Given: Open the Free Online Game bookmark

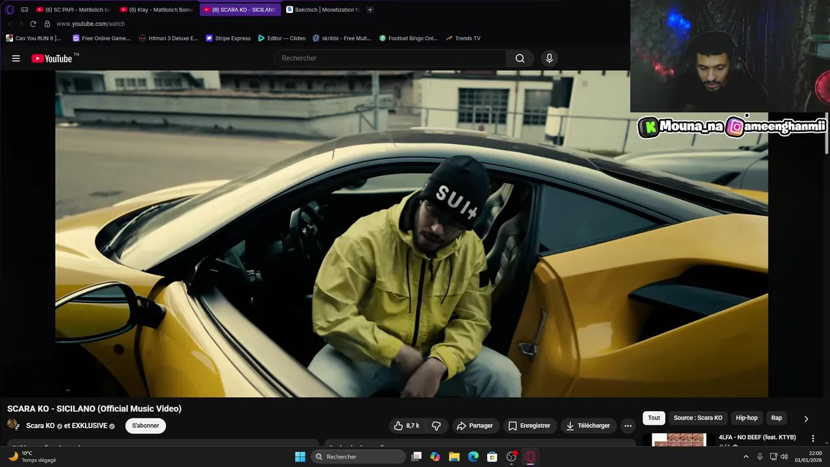Looking at the screenshot, I should [101, 38].
